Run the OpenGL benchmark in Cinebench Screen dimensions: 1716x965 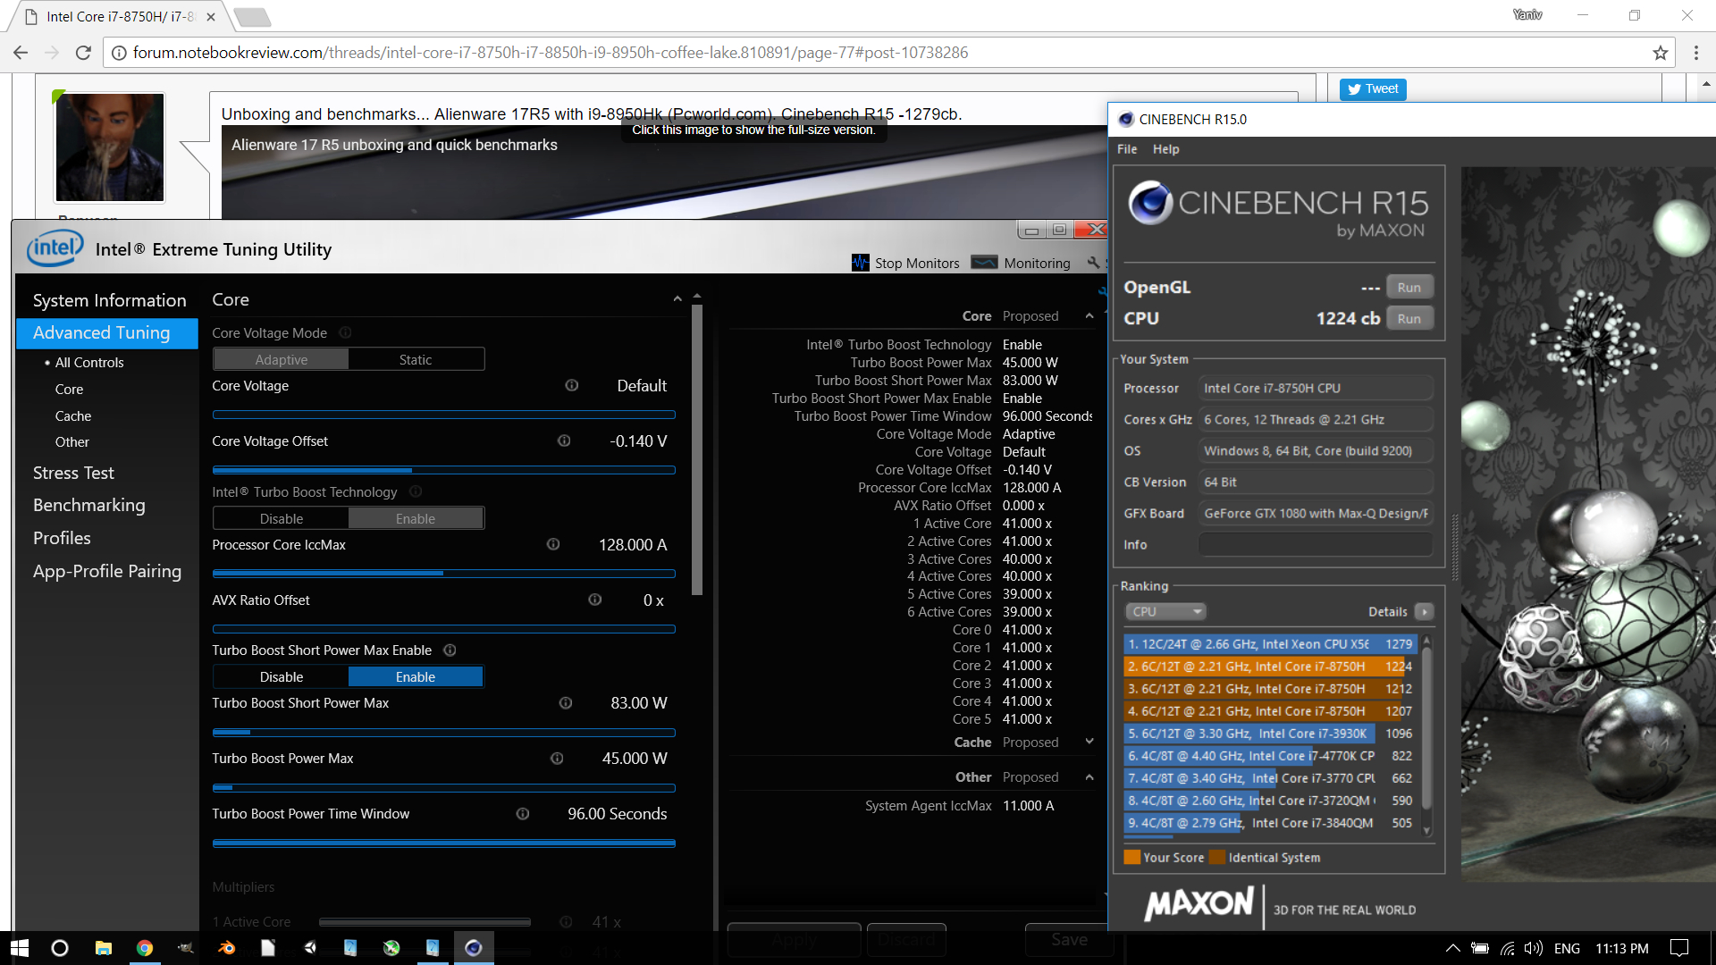point(1409,287)
